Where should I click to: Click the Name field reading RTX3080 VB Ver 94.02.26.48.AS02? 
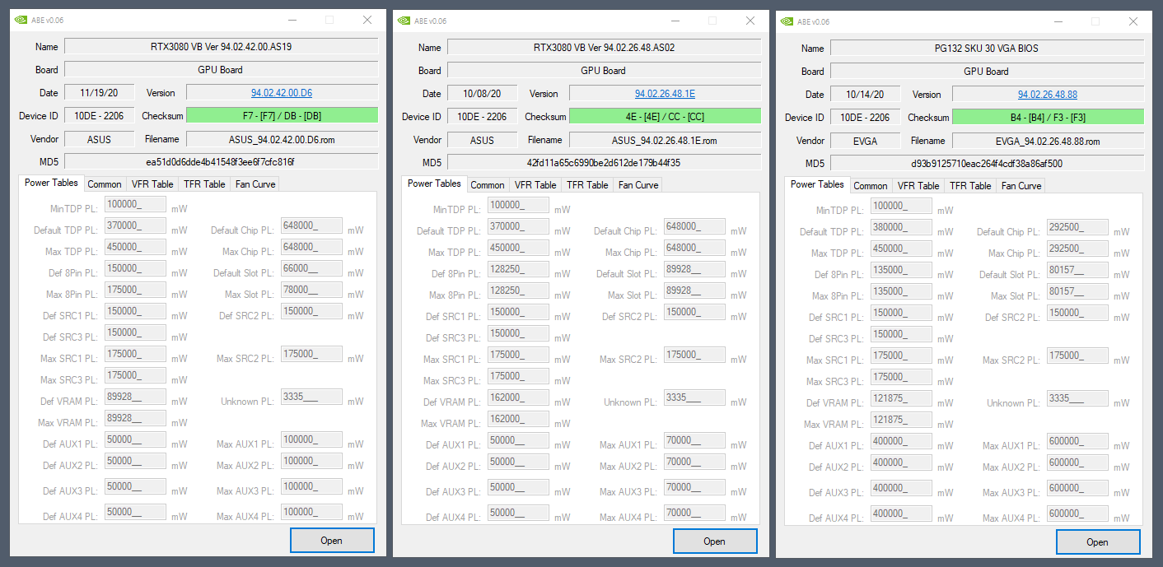tap(604, 48)
